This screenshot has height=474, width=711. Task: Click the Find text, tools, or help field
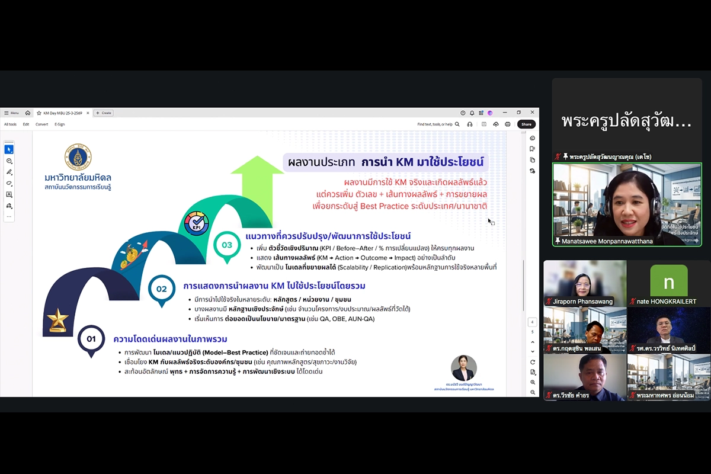(434, 124)
